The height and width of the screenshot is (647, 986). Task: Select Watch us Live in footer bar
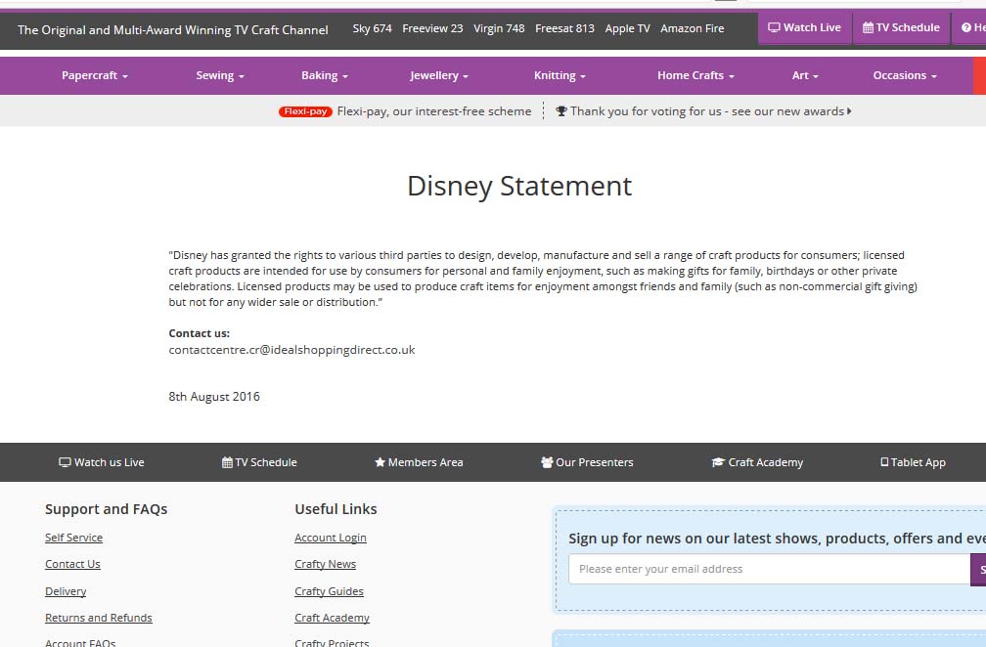click(x=102, y=462)
